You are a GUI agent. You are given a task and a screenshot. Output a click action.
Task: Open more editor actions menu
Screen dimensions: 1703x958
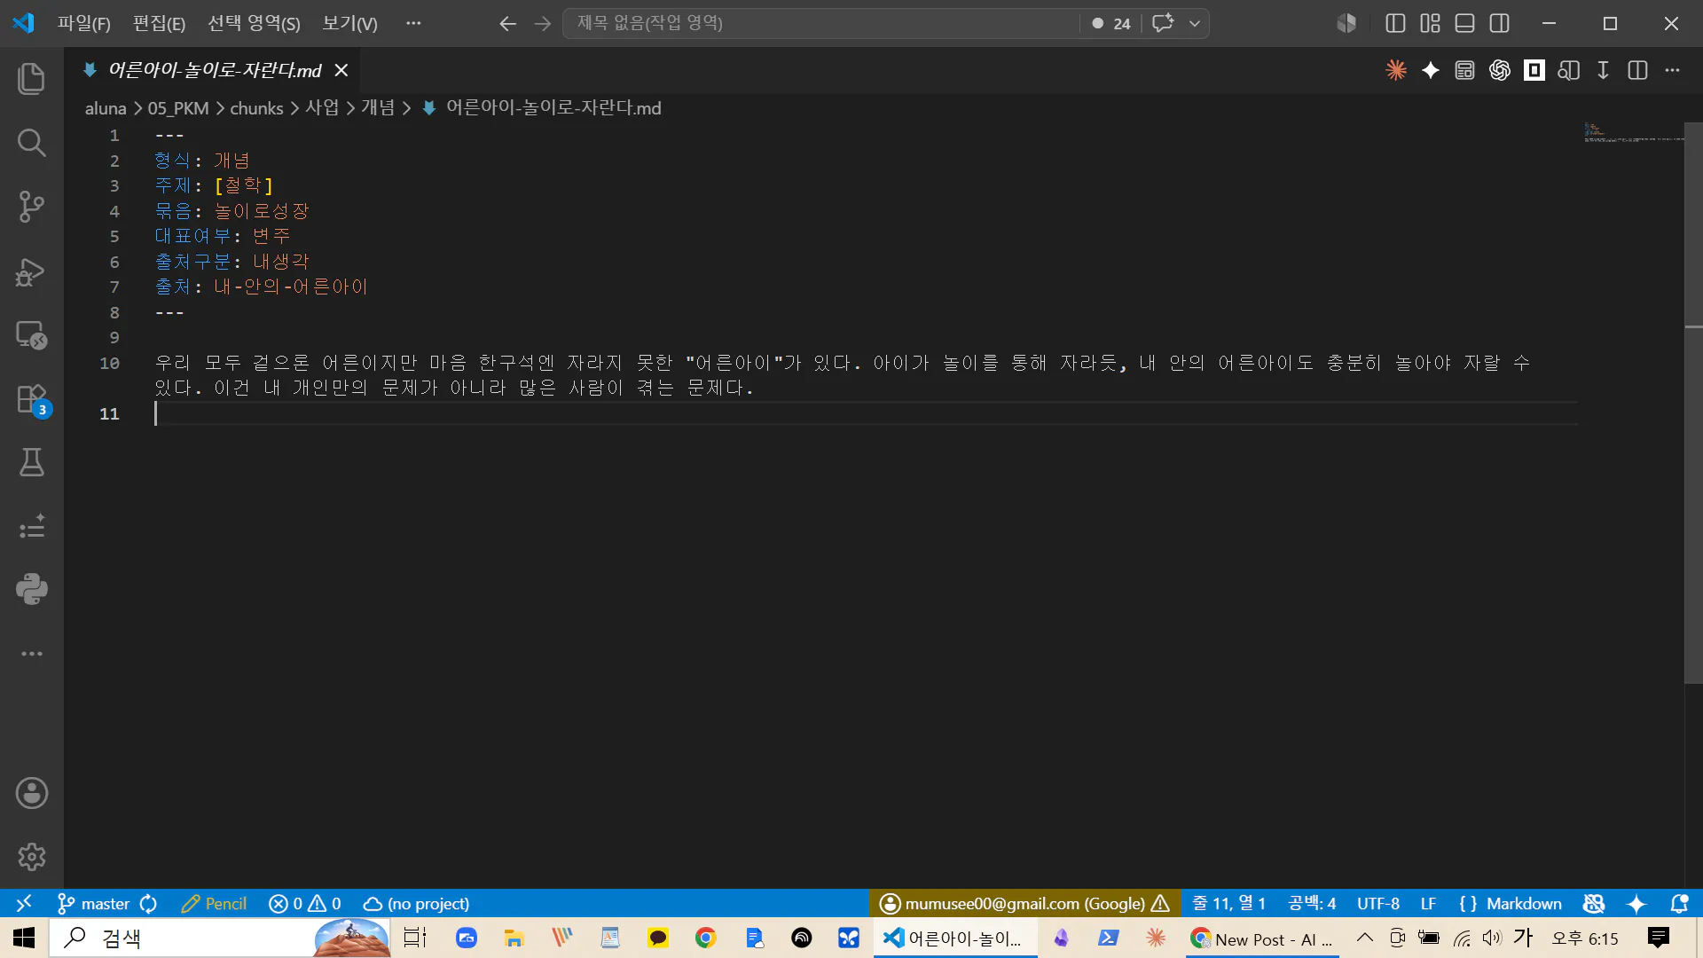[x=1673, y=70]
